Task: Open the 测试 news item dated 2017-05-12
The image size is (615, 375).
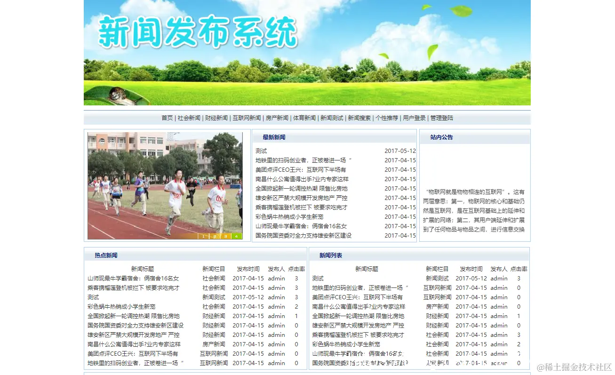Action: tap(260, 151)
